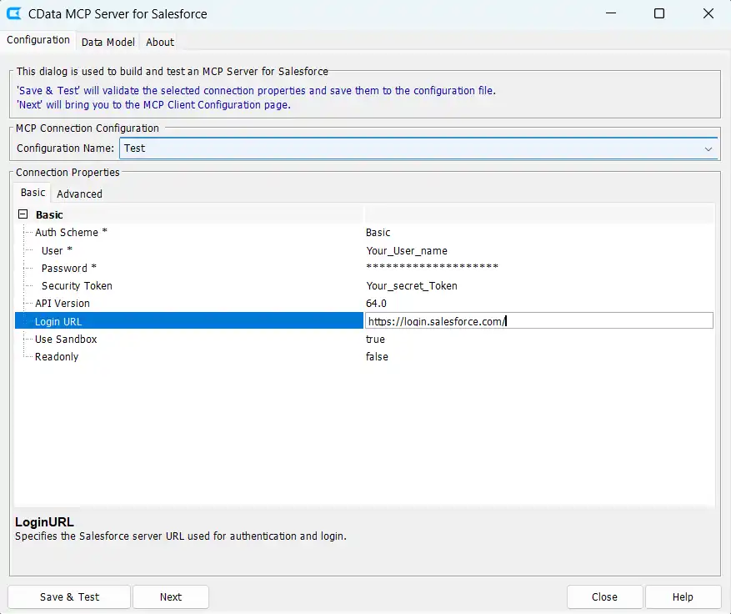Click the Help button
This screenshot has height=614, width=731.
click(x=683, y=596)
